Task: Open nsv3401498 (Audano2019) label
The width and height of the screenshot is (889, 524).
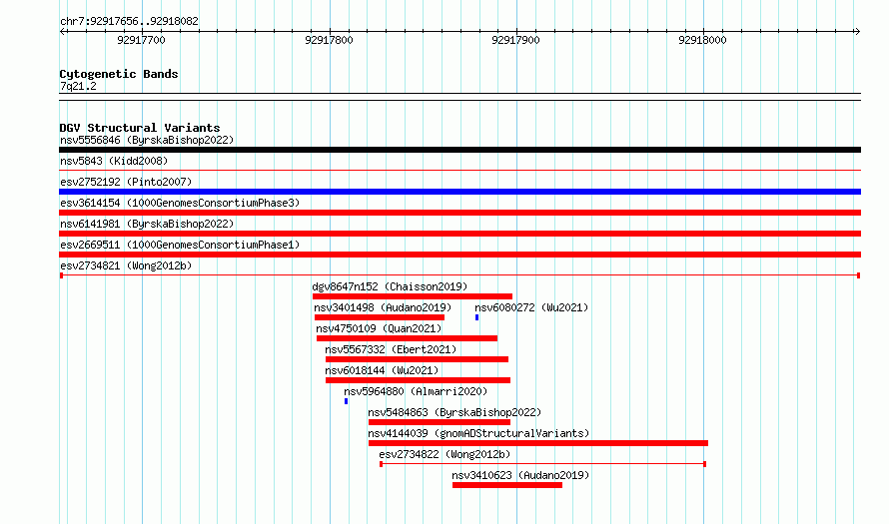Action: pos(383,307)
